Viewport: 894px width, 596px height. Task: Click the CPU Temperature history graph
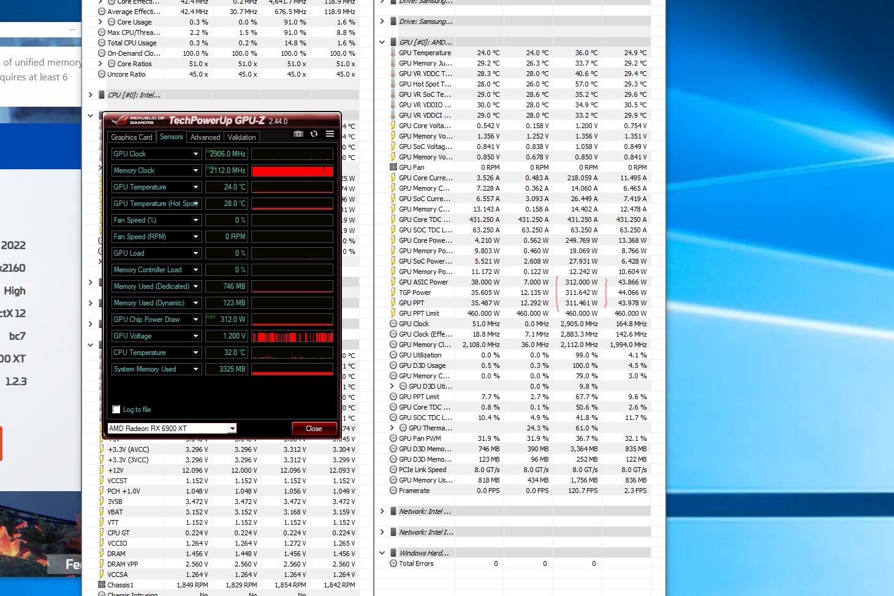292,353
